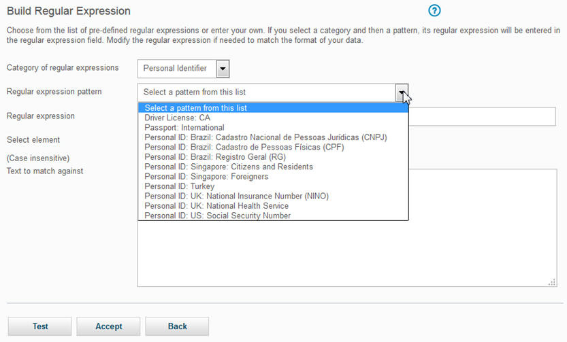The height and width of the screenshot is (342, 567).
Task: Choose Personal ID: Turkey pattern
Action: tap(180, 186)
